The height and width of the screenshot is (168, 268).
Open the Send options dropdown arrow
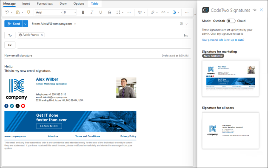(25, 24)
